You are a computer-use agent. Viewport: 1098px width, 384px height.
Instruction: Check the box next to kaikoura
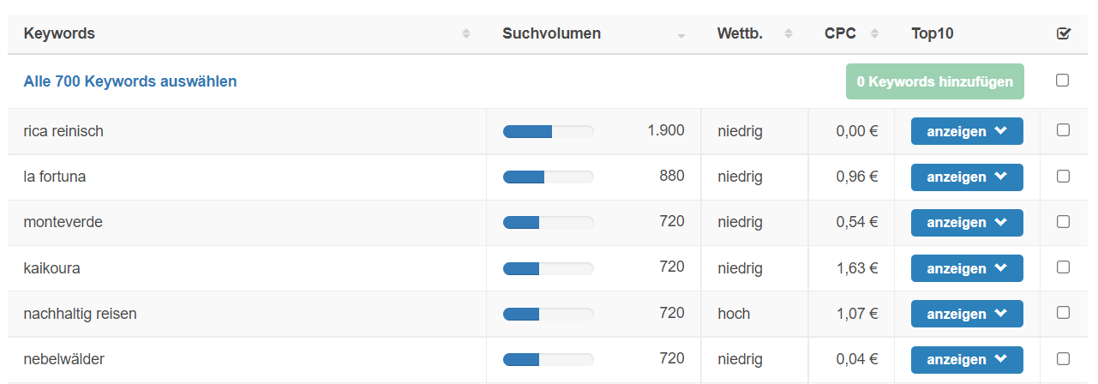[x=1063, y=267]
